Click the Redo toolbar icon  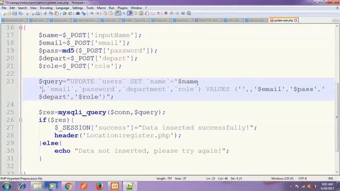(70, 13)
